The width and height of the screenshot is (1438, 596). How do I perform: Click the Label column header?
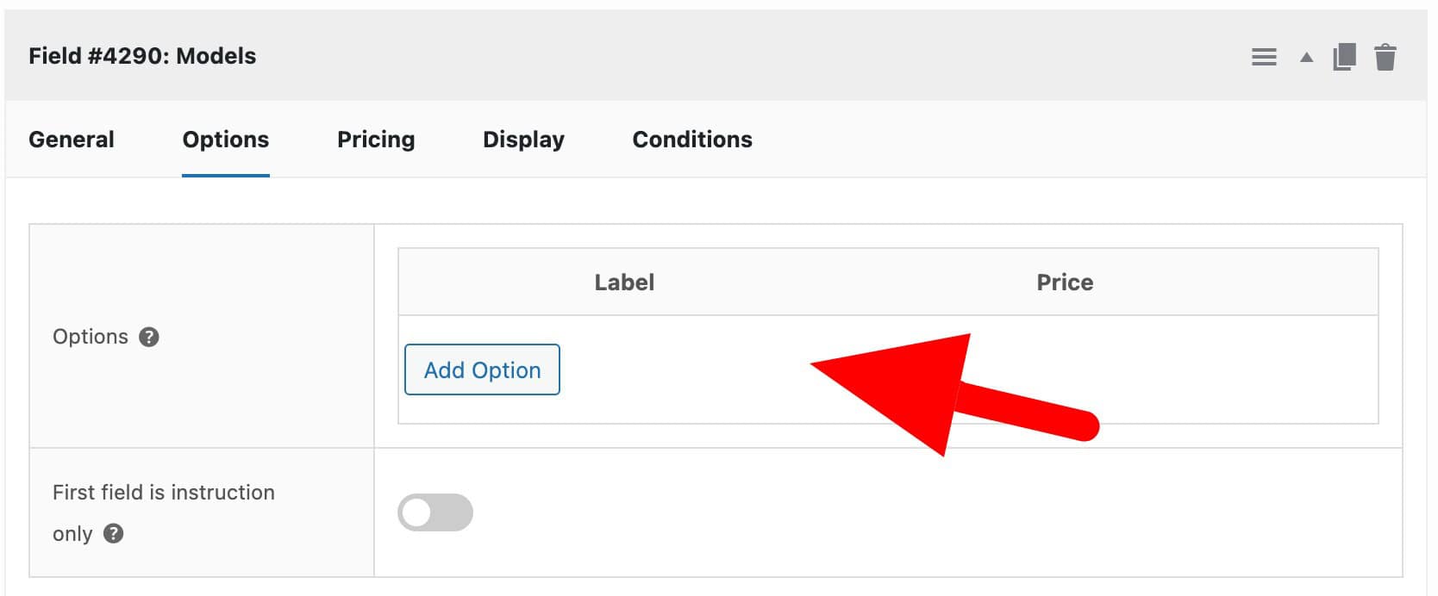(x=624, y=282)
